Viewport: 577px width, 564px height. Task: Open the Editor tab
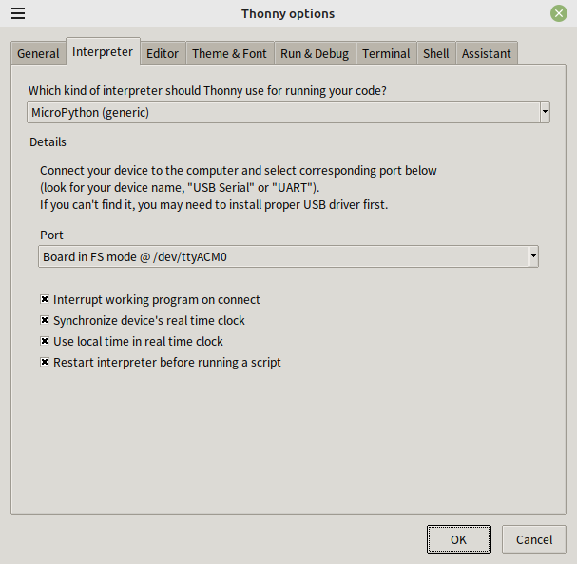click(163, 53)
